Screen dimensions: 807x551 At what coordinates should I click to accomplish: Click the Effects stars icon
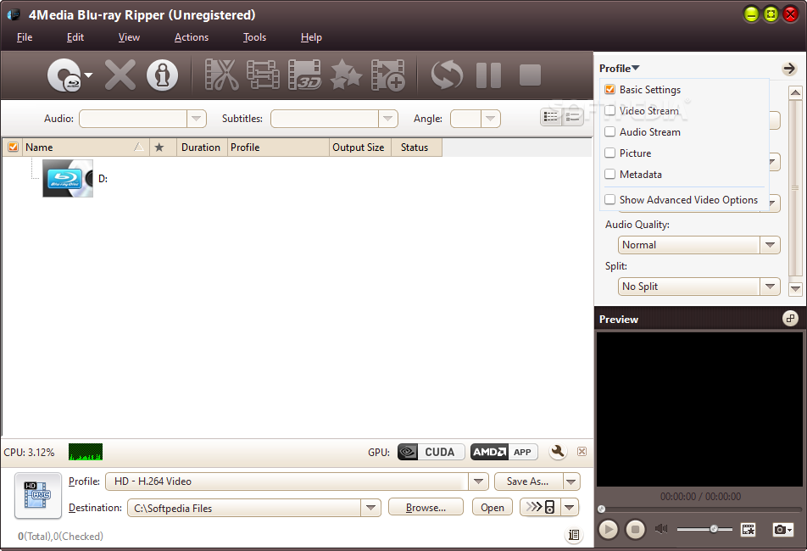(347, 75)
